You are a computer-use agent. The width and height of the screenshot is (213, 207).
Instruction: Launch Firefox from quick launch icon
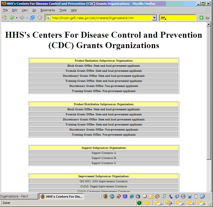coord(106,196)
